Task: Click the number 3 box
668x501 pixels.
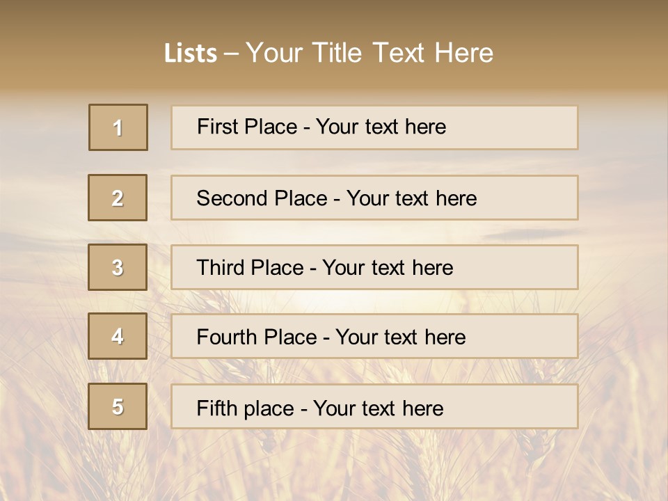Action: tap(118, 267)
